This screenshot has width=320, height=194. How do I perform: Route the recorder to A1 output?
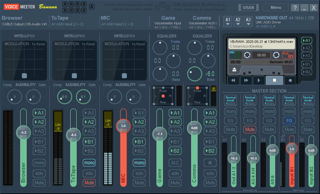pos(307,40)
